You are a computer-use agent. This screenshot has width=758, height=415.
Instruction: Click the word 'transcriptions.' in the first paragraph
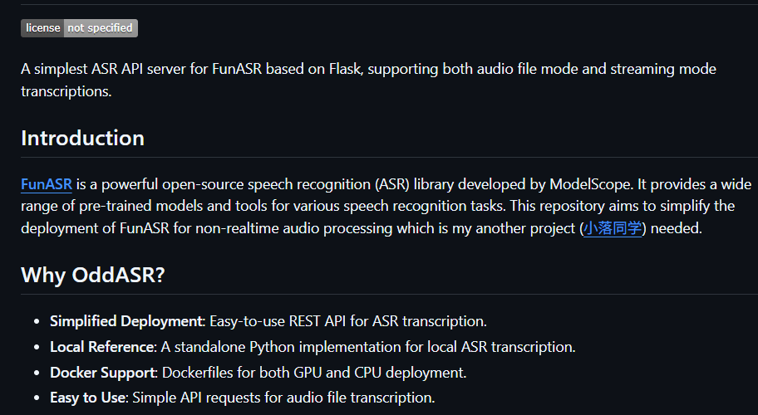click(66, 91)
